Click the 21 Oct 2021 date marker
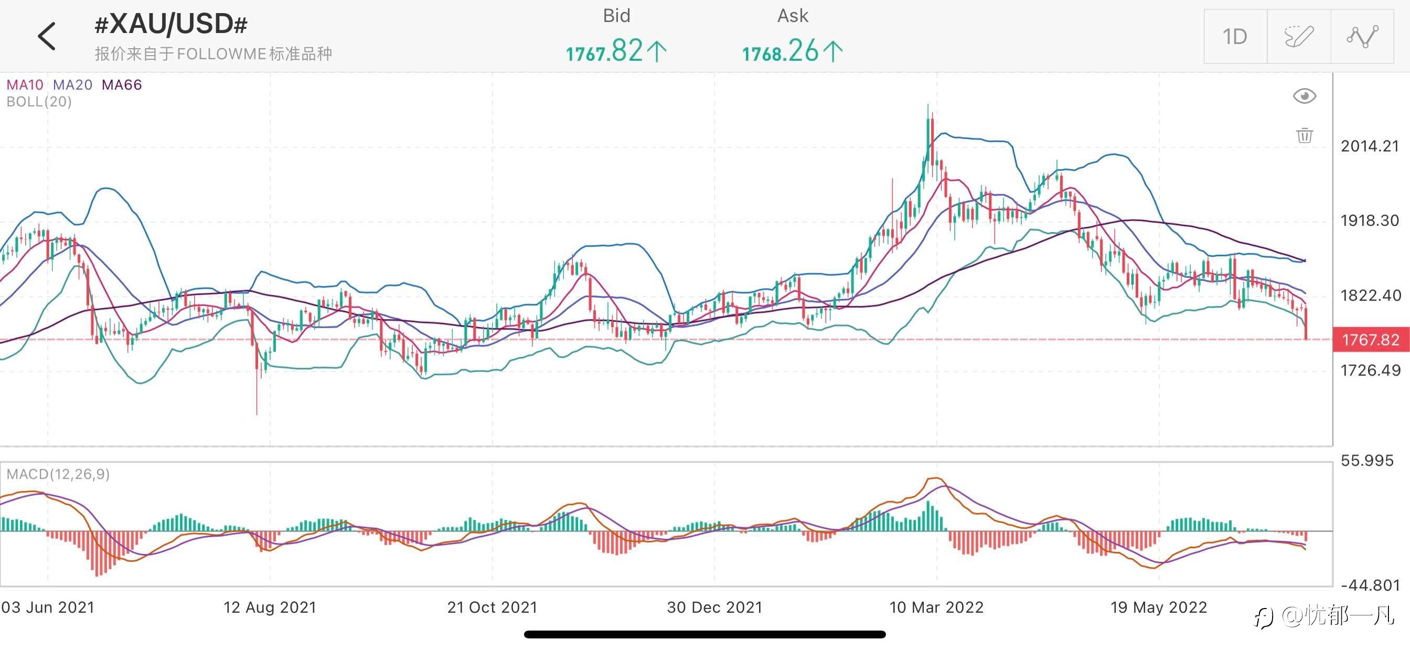The height and width of the screenshot is (651, 1410). tap(492, 607)
